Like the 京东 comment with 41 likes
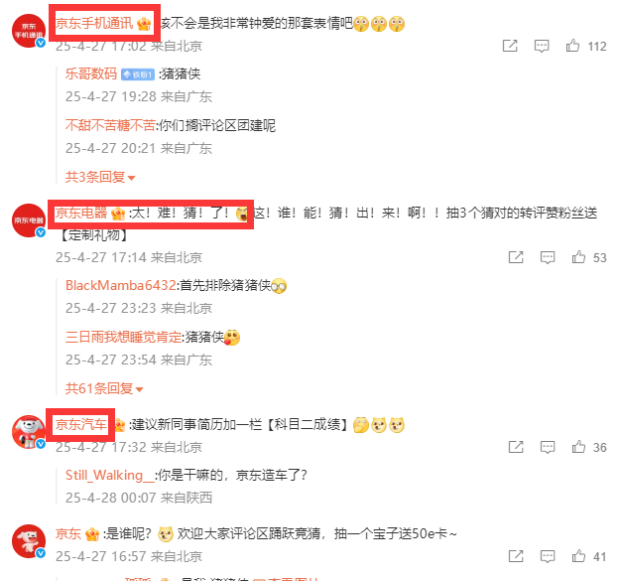 578,555
